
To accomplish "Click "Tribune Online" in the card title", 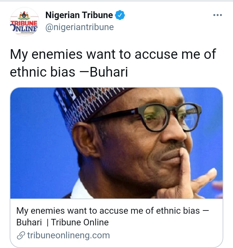I will (80, 222).
